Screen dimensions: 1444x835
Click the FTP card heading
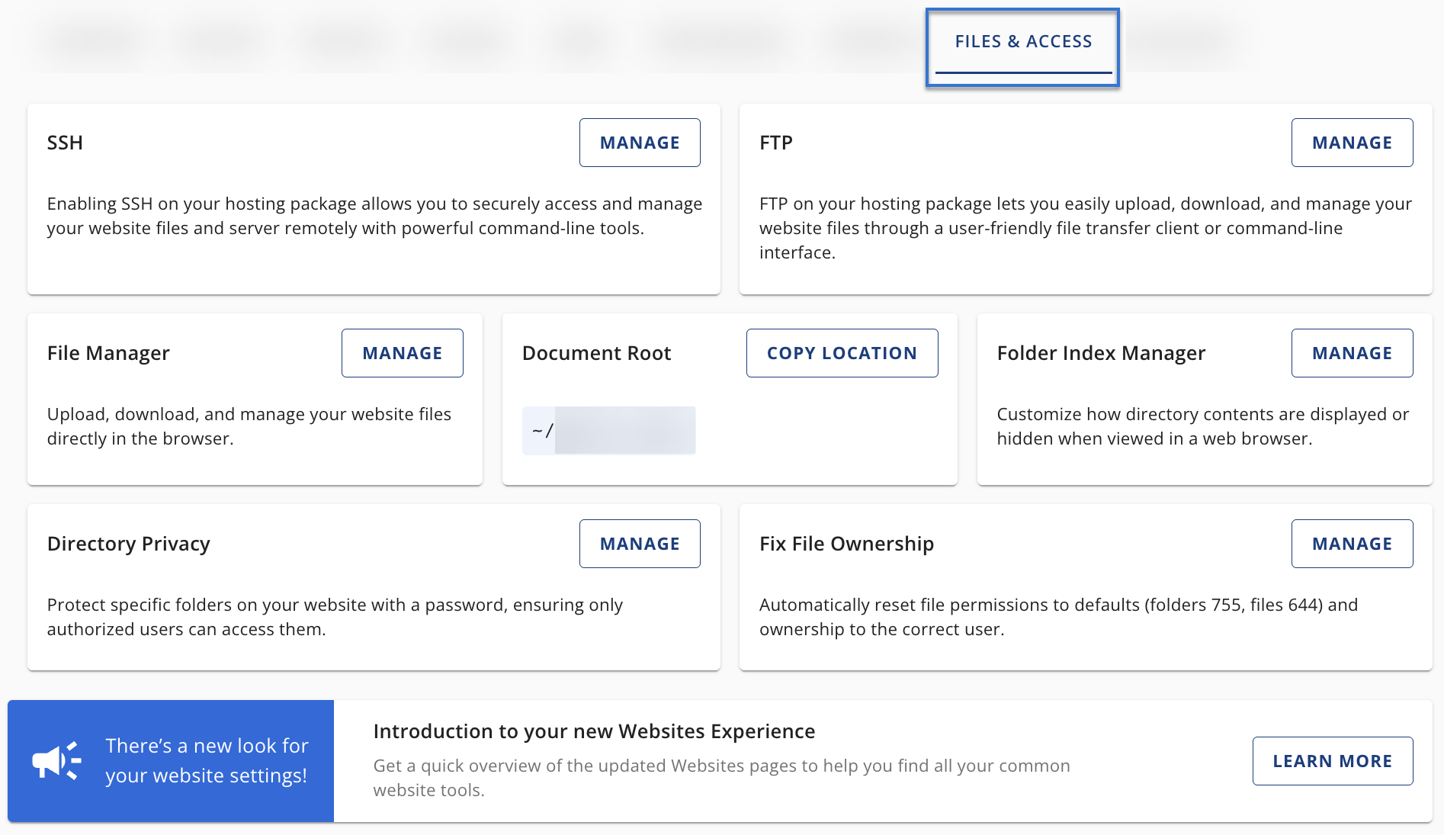(x=776, y=143)
